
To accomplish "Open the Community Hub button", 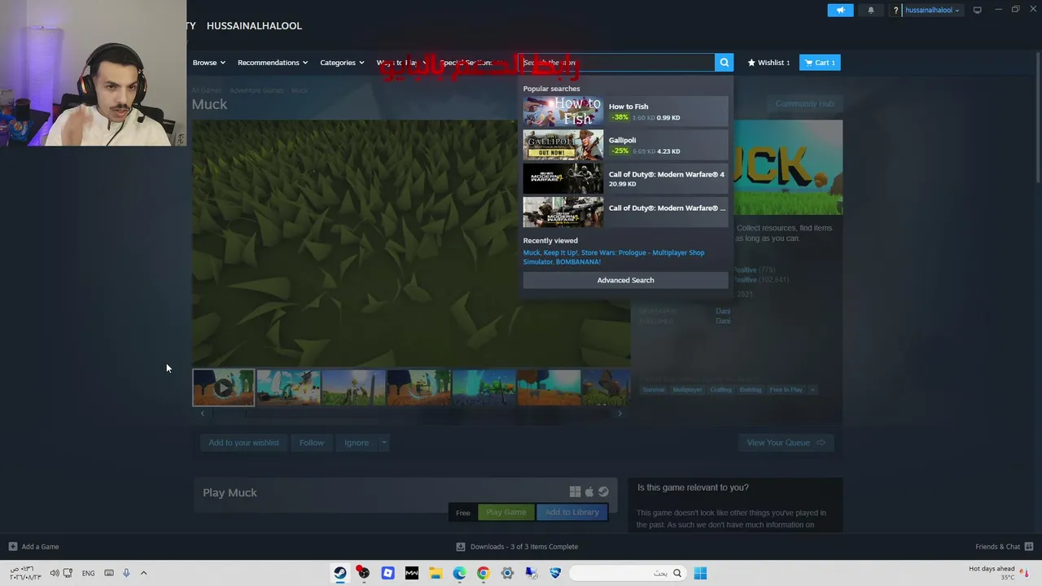I will click(x=804, y=104).
